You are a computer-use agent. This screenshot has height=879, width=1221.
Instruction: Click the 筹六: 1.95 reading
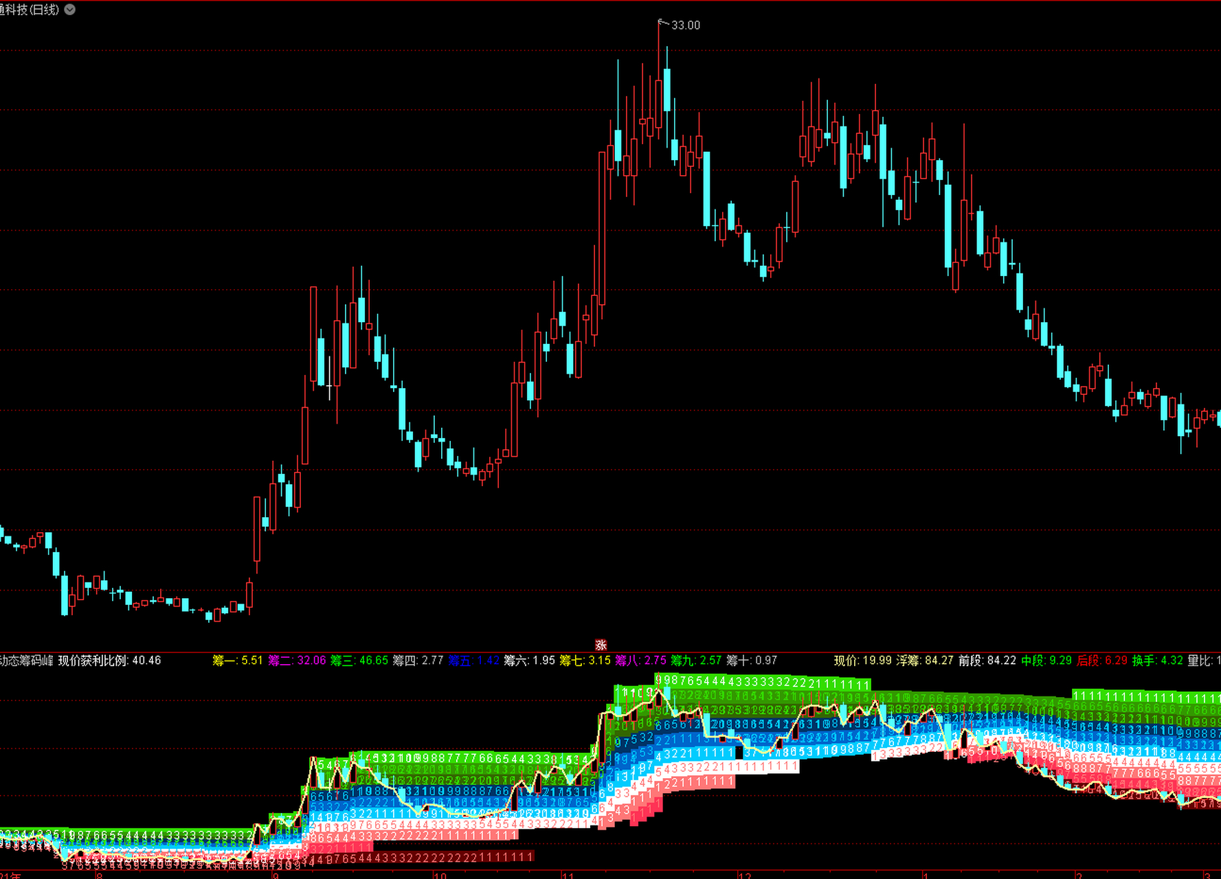[530, 661]
